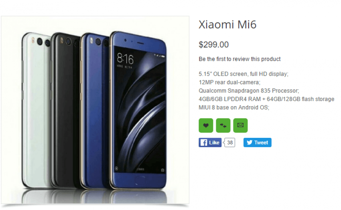Open 'Be the first to review this product' link
Screen dimensions: 341x210
click(240, 59)
